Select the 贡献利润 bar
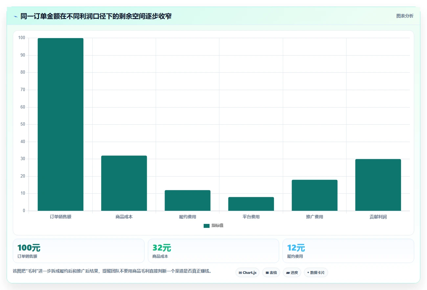 378,185
